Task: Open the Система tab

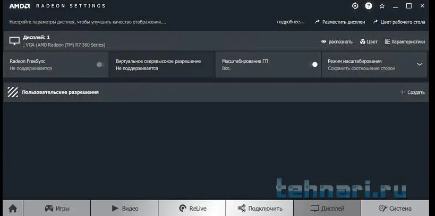Action: (395, 208)
